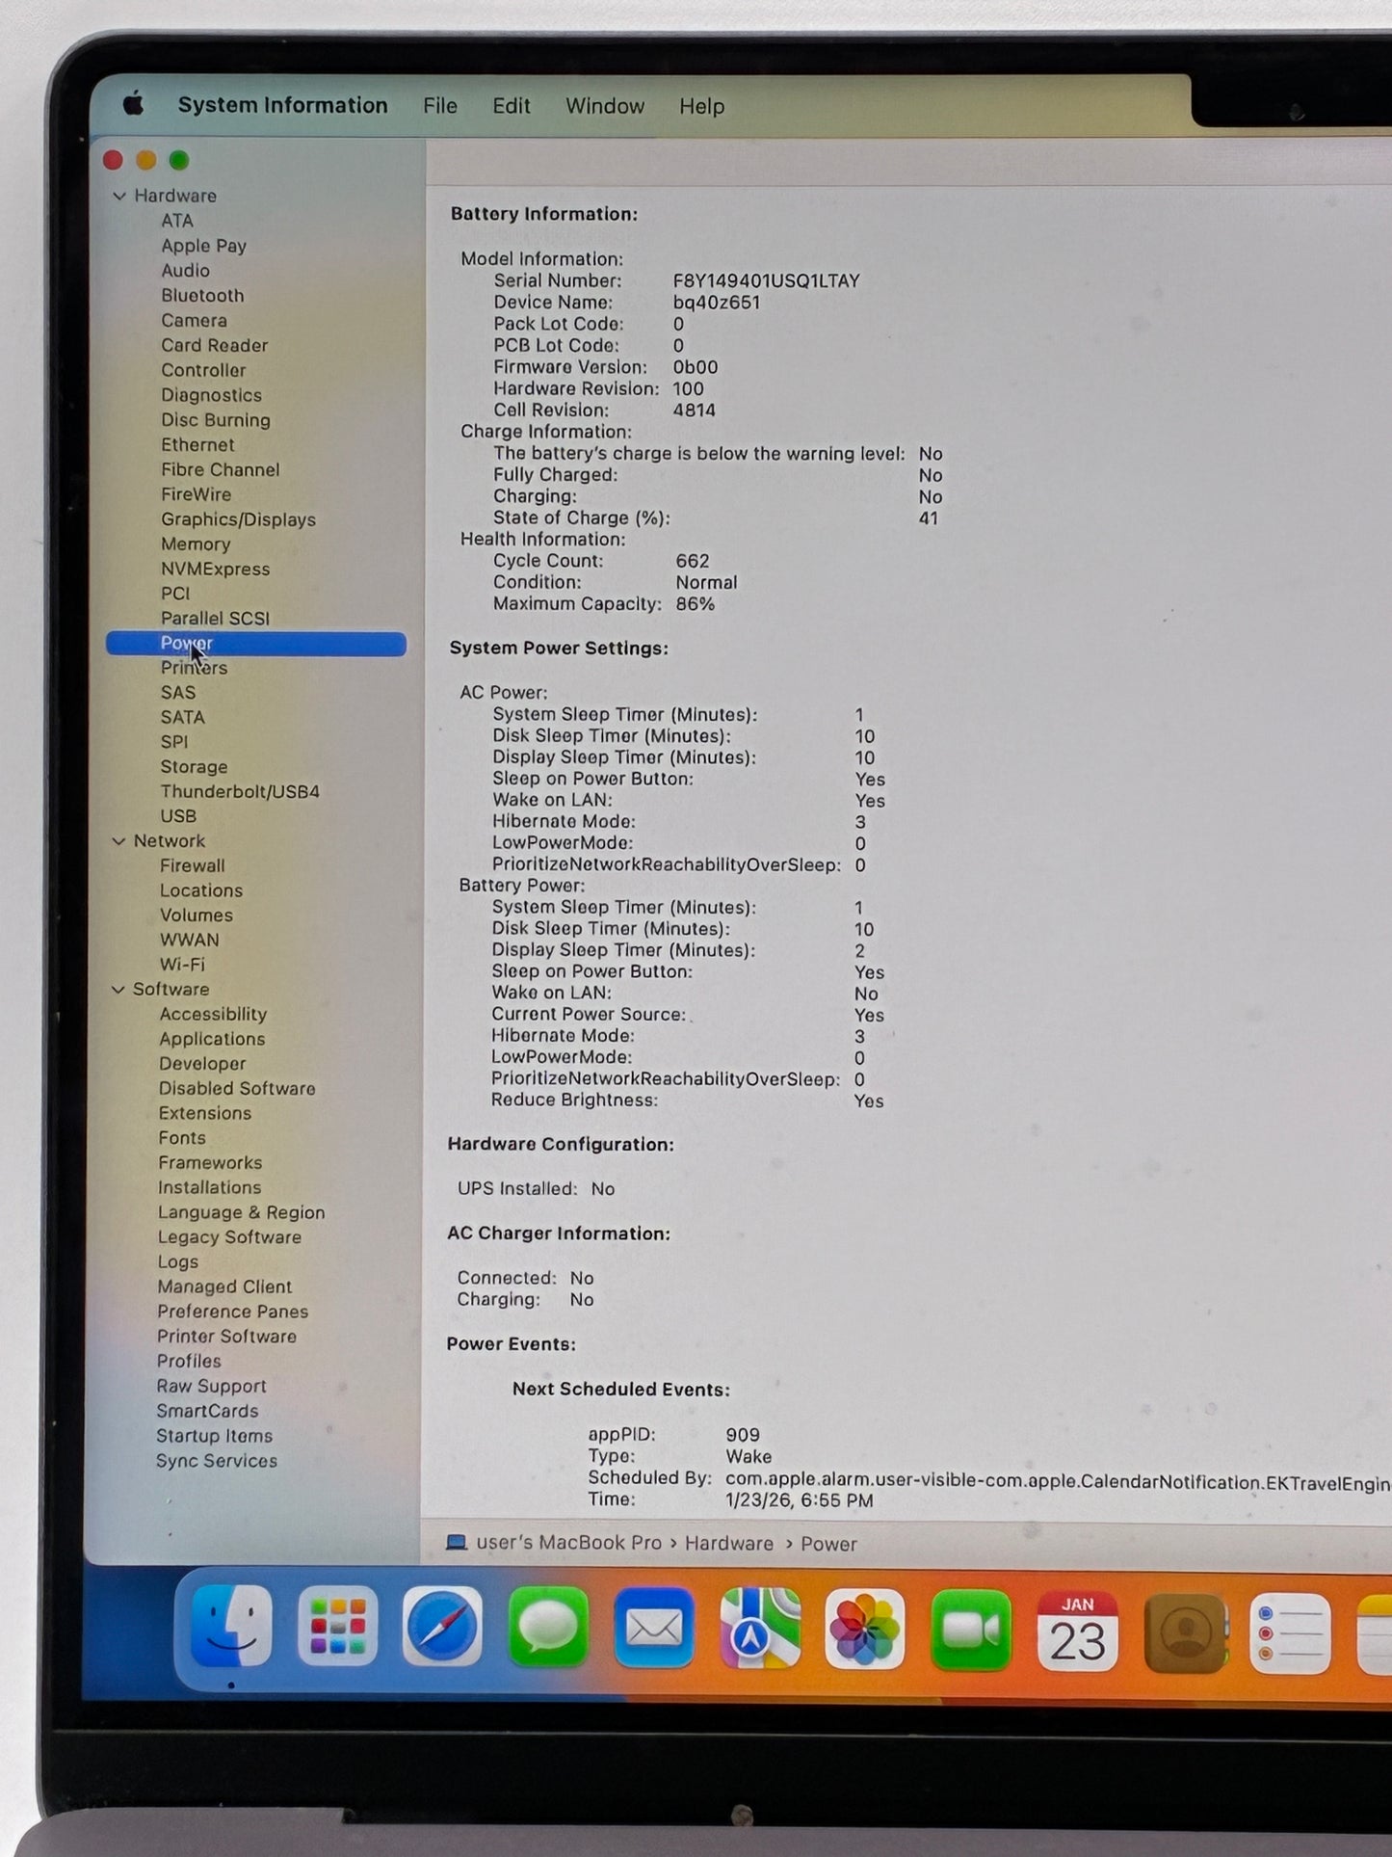Open Calendar showing JAN 23
The image size is (1392, 1857).
click(x=1077, y=1632)
